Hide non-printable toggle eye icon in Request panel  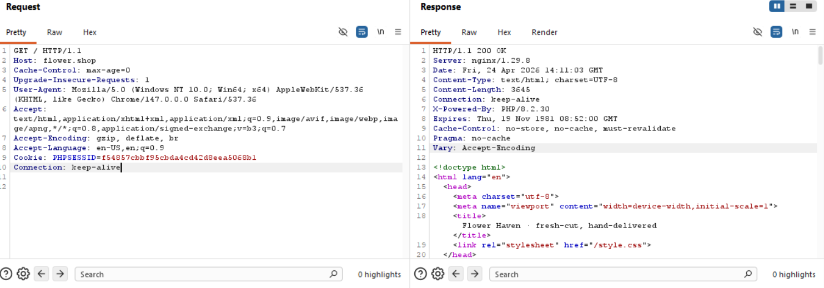tap(343, 32)
